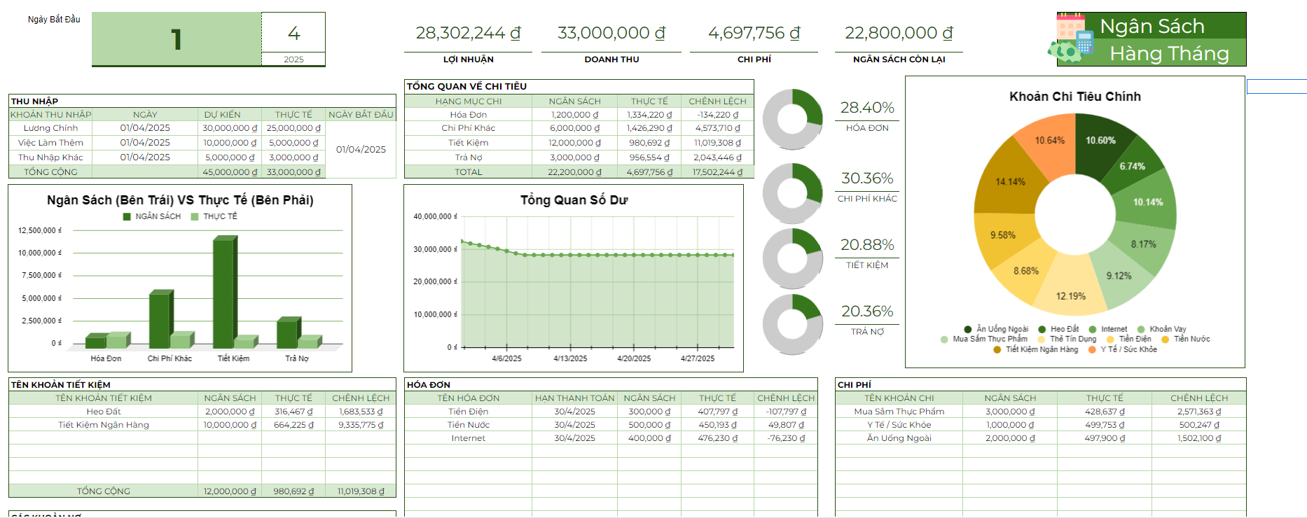Click the Lương Chính actual income 25,000,000 cell
This screenshot has width=1307, height=518.
point(293,128)
